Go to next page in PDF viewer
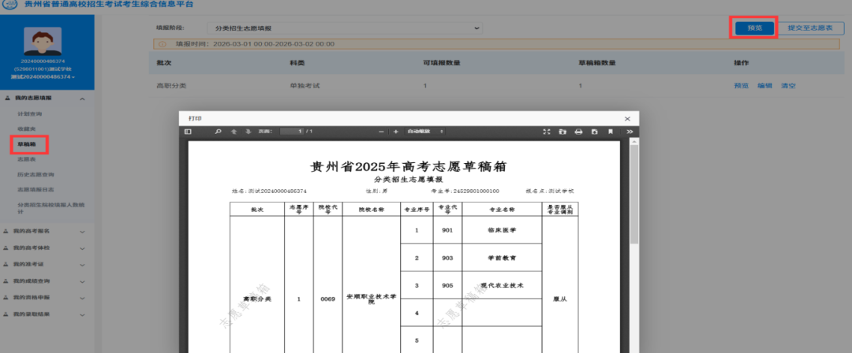This screenshot has width=852, height=353. [x=248, y=132]
